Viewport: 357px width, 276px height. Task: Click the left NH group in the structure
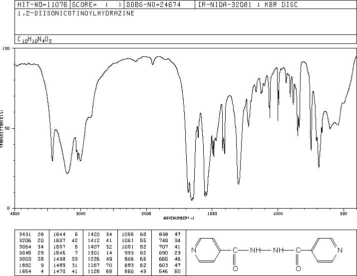click(x=256, y=250)
